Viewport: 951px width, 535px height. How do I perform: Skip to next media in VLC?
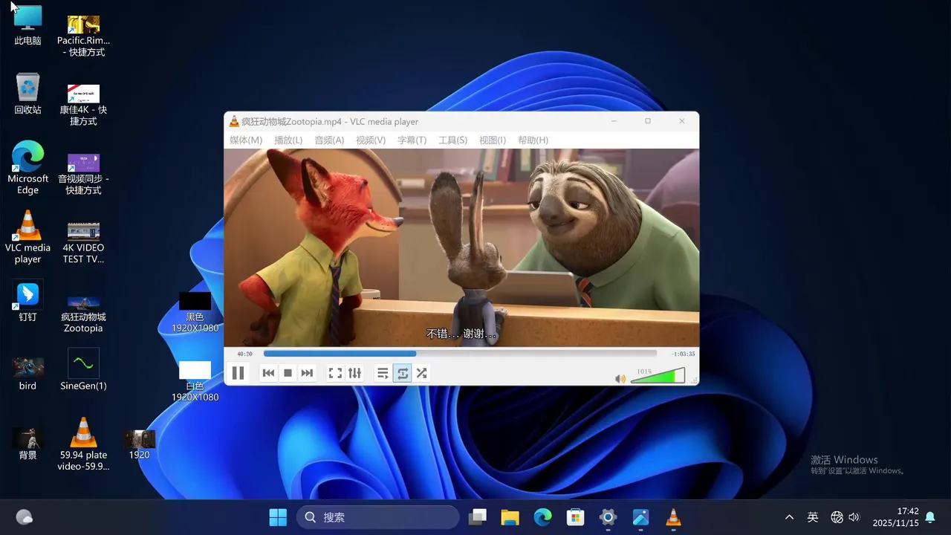(x=307, y=373)
